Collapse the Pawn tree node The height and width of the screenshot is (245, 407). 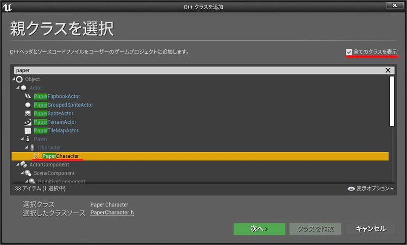(22, 138)
